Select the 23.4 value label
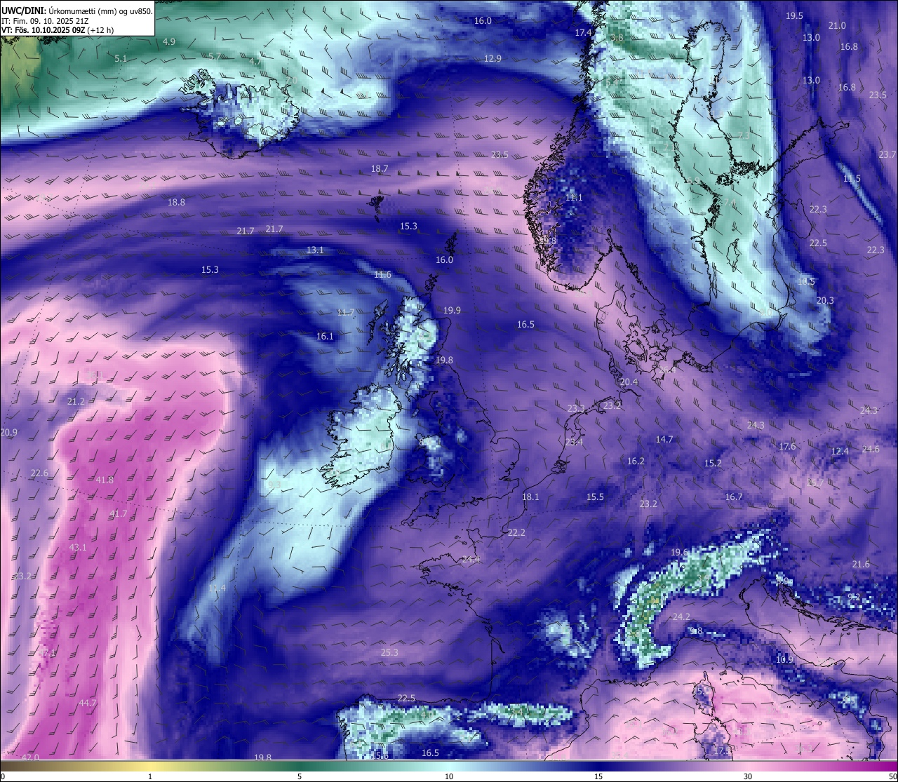Screen dimensions: 898x782 tap(573, 443)
